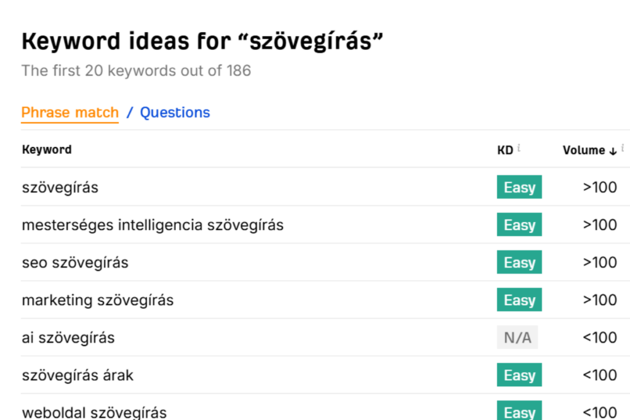Click the Easy badge for seo szövegírás
The height and width of the screenshot is (420, 630).
click(x=519, y=262)
